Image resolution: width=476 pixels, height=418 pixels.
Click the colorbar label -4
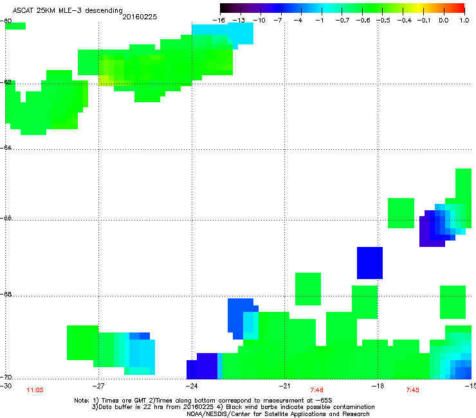coord(298,21)
